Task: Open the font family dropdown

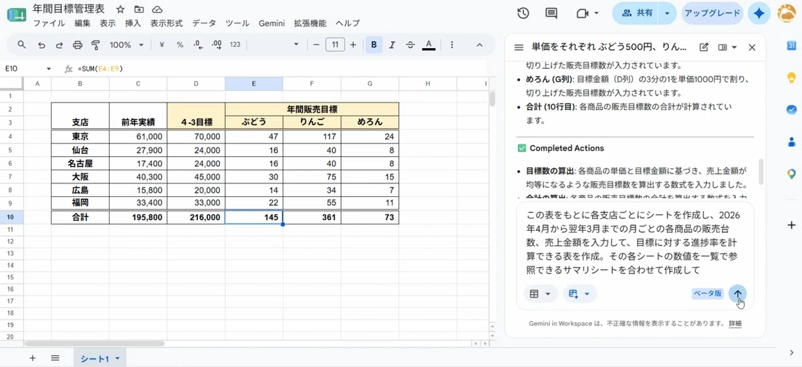Action: (297, 45)
